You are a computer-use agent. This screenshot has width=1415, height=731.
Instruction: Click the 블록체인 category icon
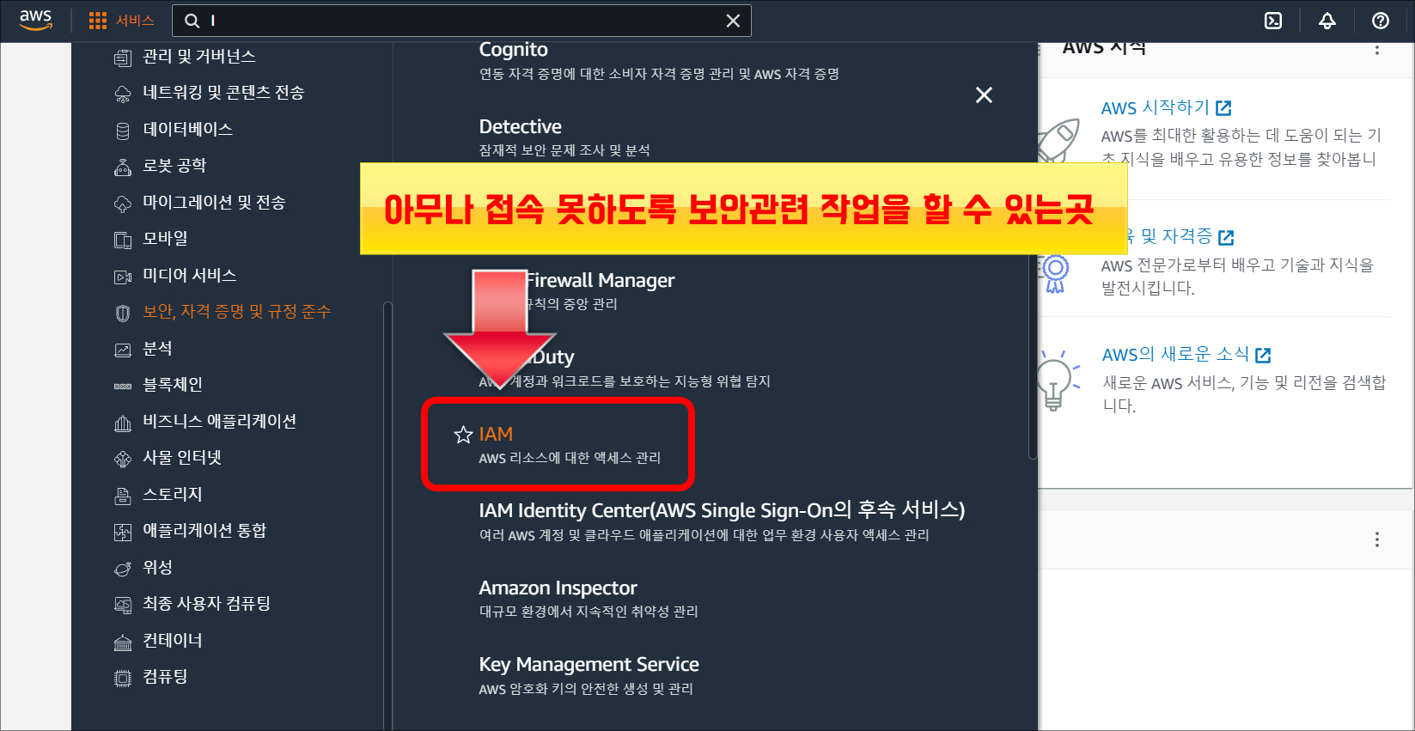pos(123,386)
